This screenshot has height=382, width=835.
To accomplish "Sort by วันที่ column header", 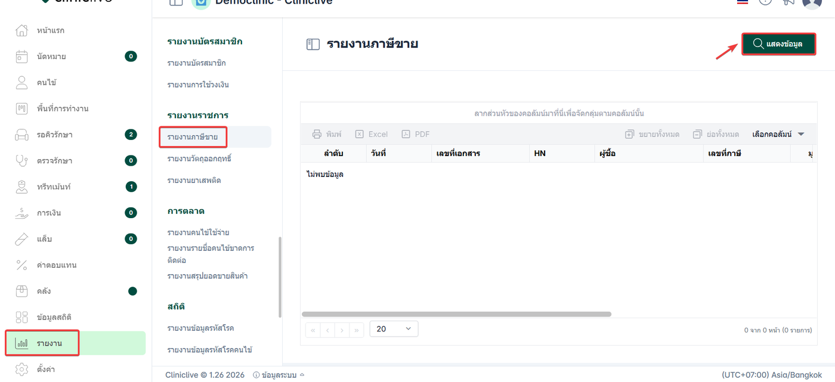I will tap(398, 154).
